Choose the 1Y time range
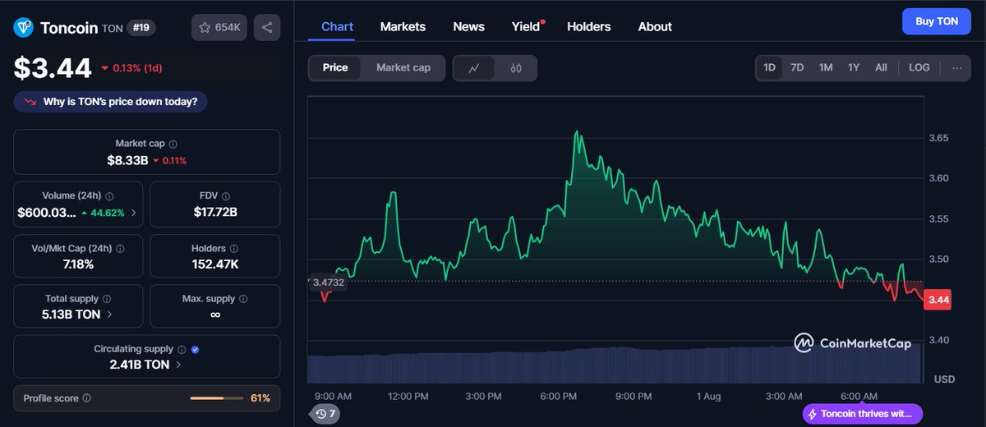Viewport: 986px width, 427px height. (854, 67)
